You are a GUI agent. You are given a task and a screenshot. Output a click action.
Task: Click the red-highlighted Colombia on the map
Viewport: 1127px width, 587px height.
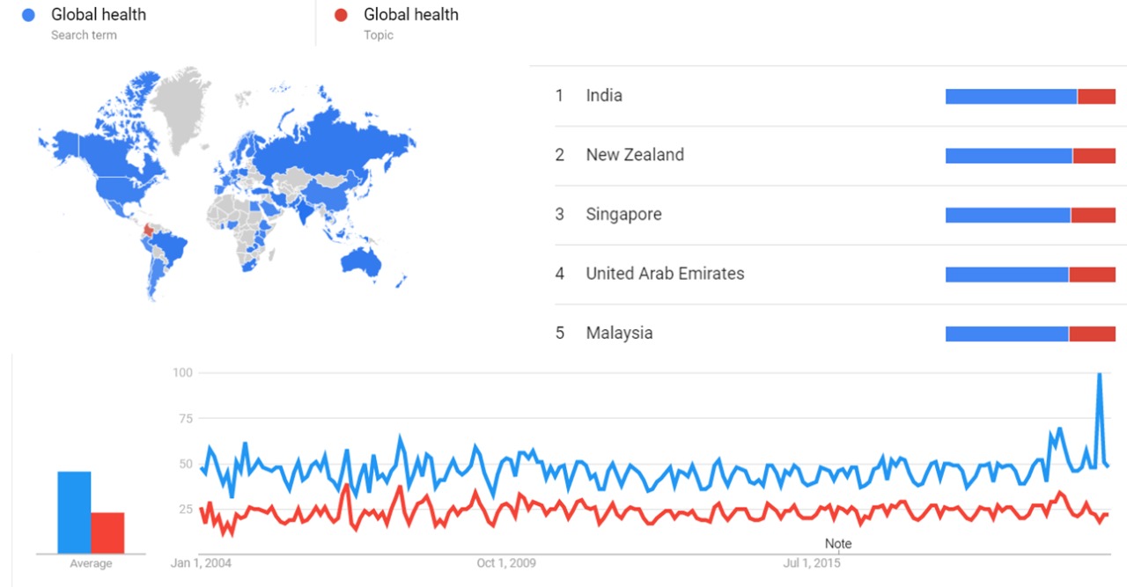click(x=148, y=231)
